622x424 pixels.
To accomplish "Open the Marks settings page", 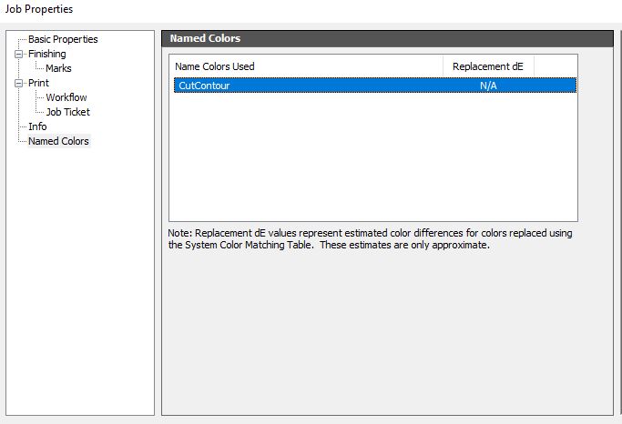I will (58, 68).
